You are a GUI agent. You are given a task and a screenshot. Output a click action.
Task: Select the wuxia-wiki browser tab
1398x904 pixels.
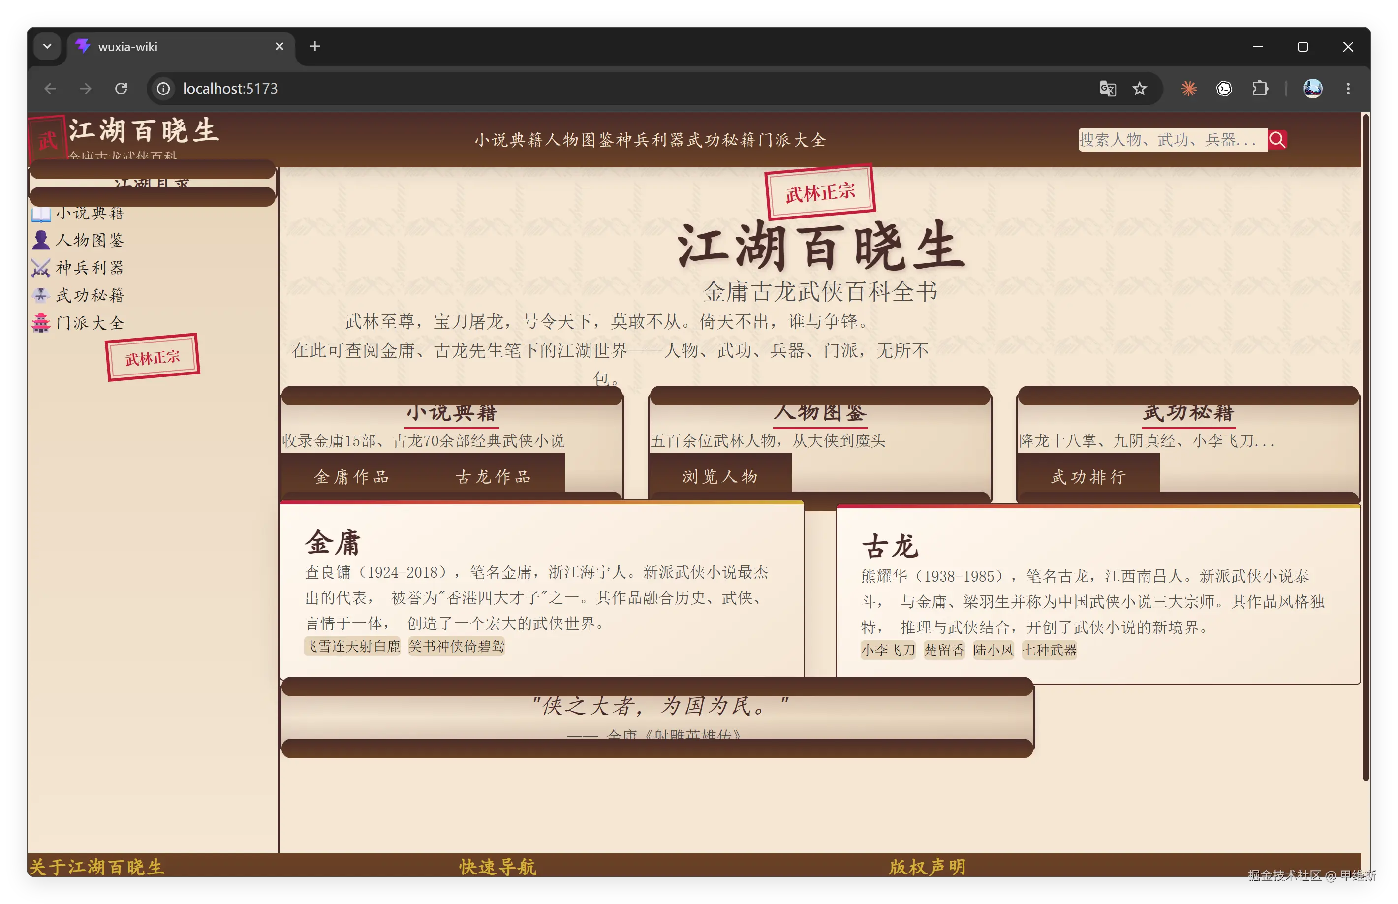(x=181, y=47)
